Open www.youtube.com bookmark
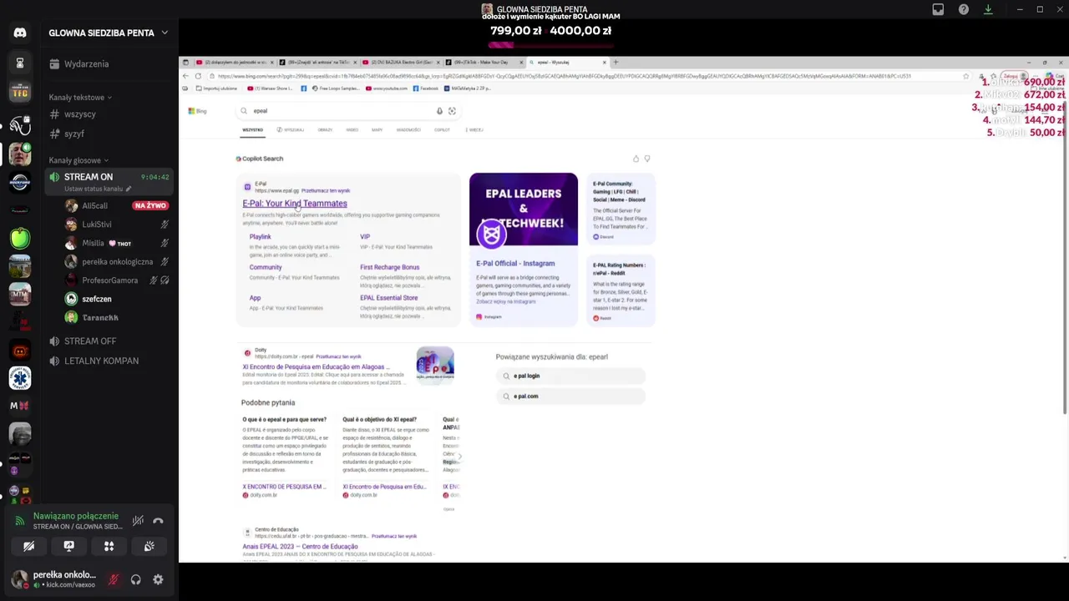The width and height of the screenshot is (1069, 601). pos(387,88)
